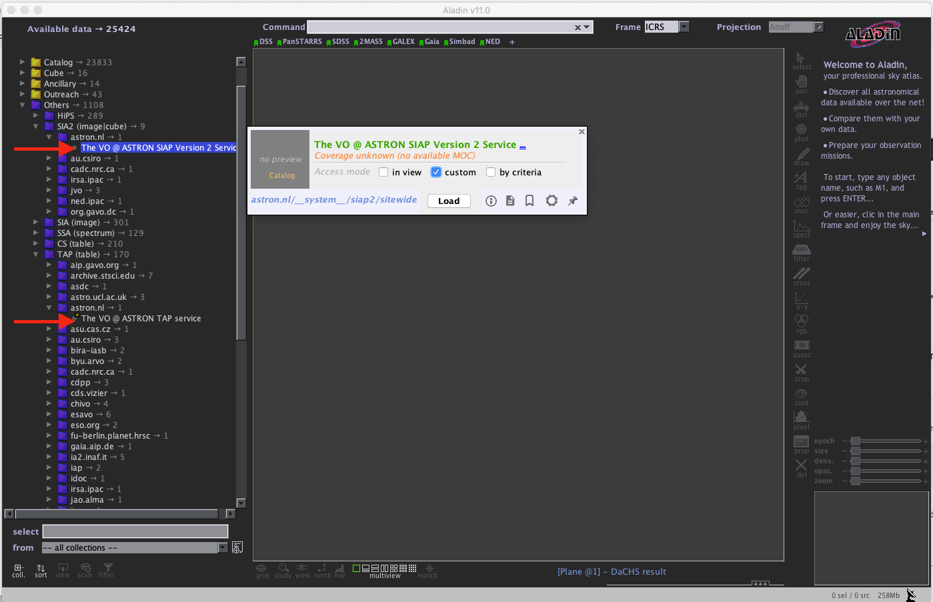Add a new bookmark with plus
Viewport: 933px width, 602px height.
tap(512, 42)
